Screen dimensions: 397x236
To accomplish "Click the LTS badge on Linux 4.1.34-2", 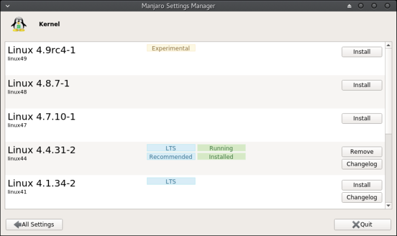I will 170,182.
